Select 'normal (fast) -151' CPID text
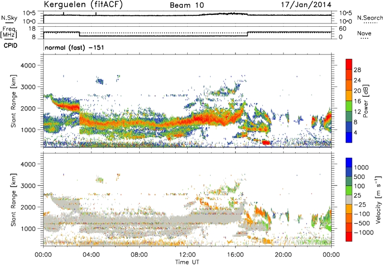383x265 pixels. [x=75, y=47]
